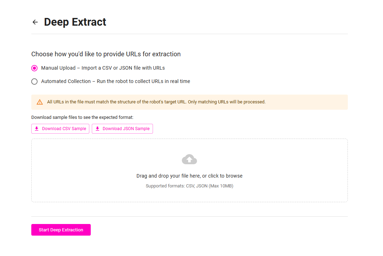Start Deep Extraction

pos(61,230)
